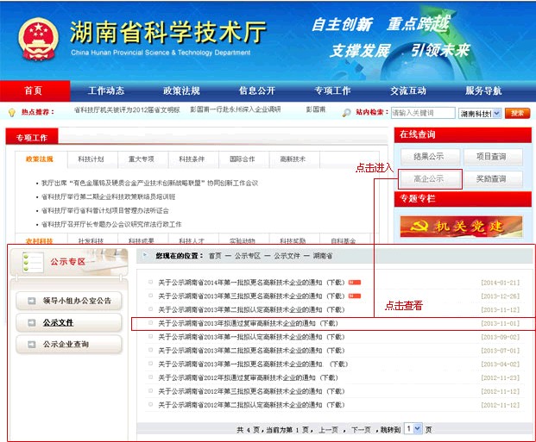Screen dimensions: 536x442
Task: Click the search magnifier icon
Action: 347,113
